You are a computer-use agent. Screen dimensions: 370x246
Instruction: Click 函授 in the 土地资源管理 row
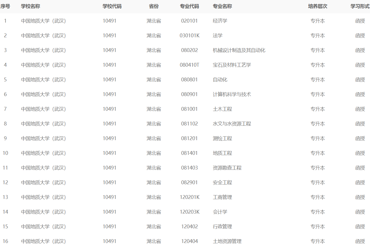click(x=360, y=241)
